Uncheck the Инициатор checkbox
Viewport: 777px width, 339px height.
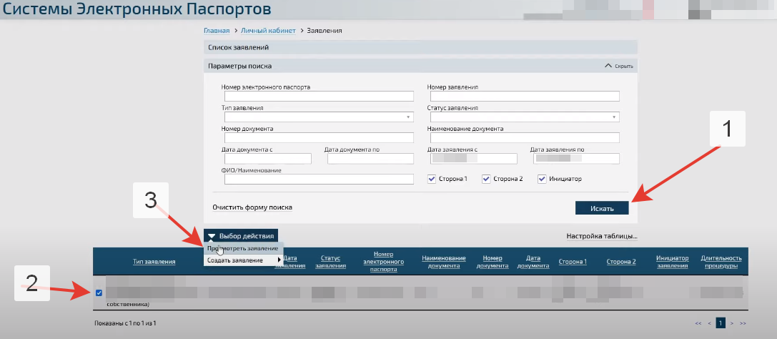coord(542,179)
